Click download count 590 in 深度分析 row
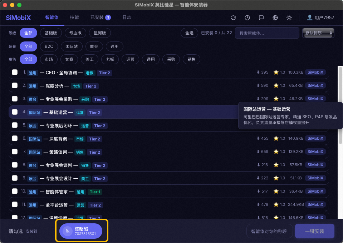 pyautogui.click(x=263, y=85)
